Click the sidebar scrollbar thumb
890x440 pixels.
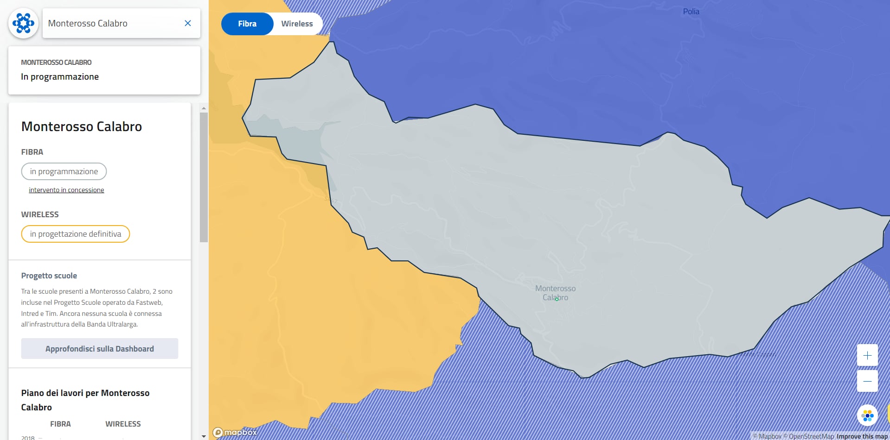204,177
